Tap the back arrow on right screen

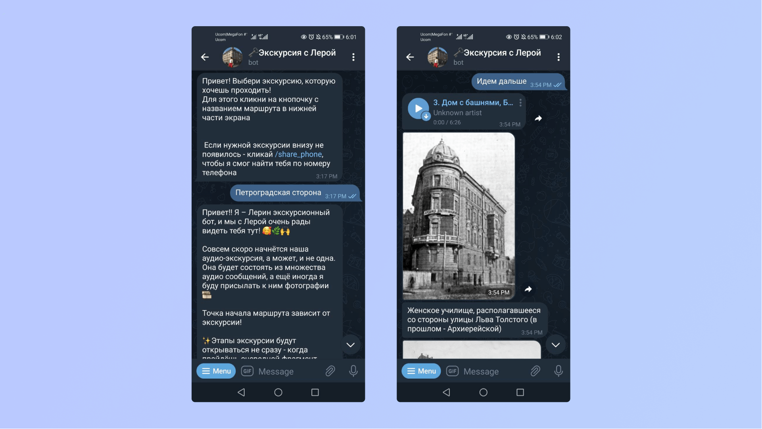tap(411, 56)
